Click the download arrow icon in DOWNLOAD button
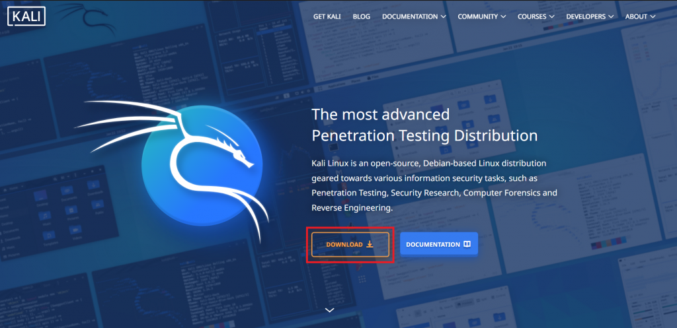Viewport: 677px width, 328px height. 370,244
